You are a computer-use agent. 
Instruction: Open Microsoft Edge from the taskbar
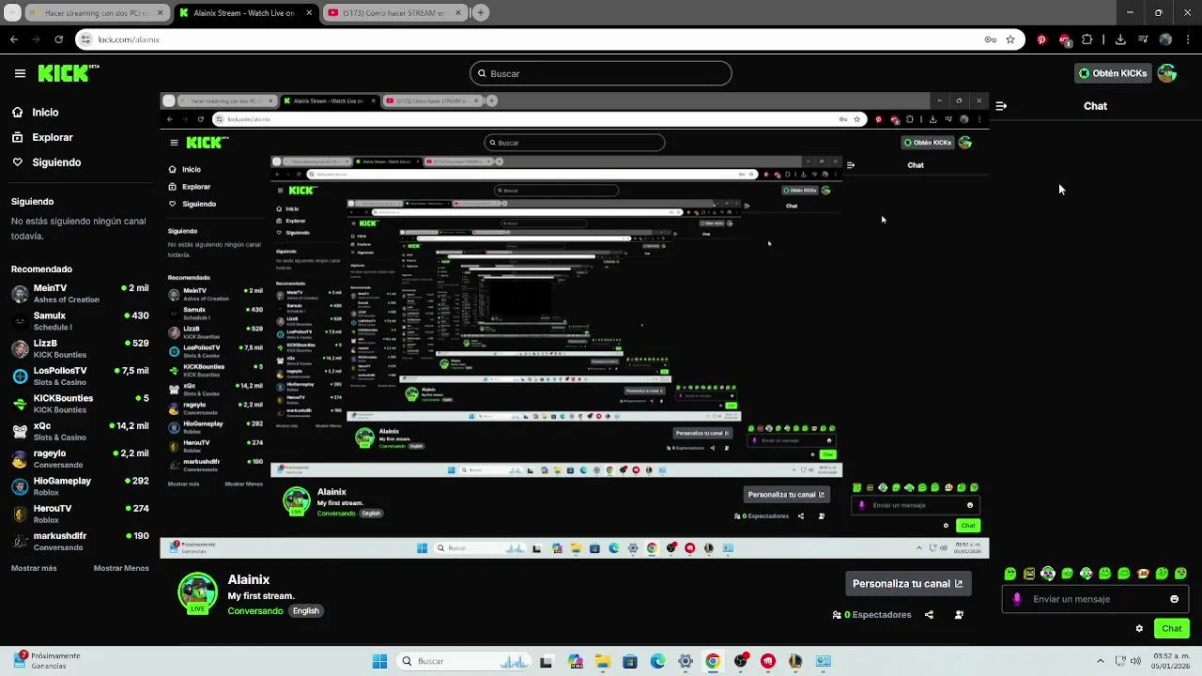pyautogui.click(x=657, y=661)
